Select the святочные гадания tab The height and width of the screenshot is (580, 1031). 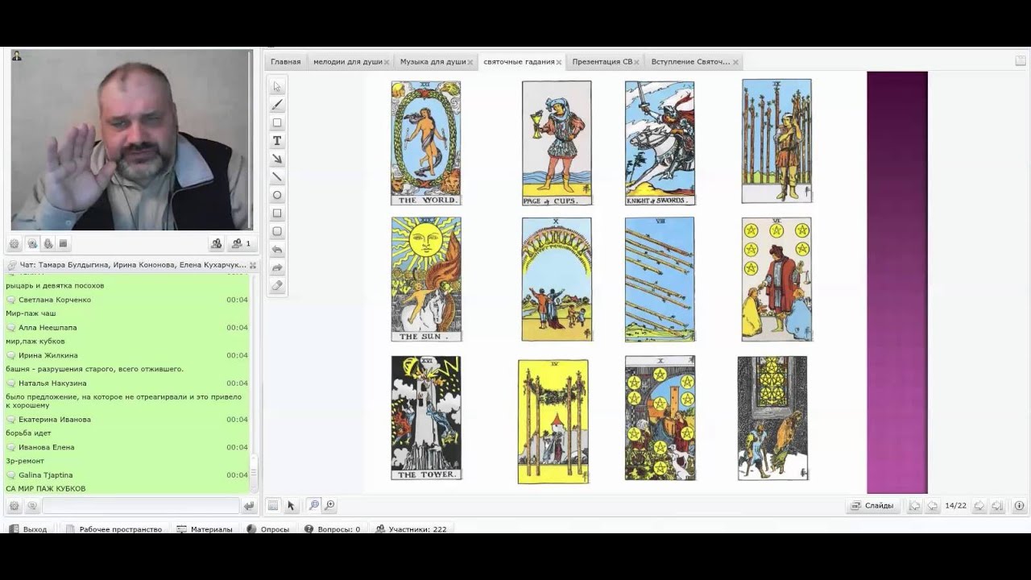(x=519, y=61)
